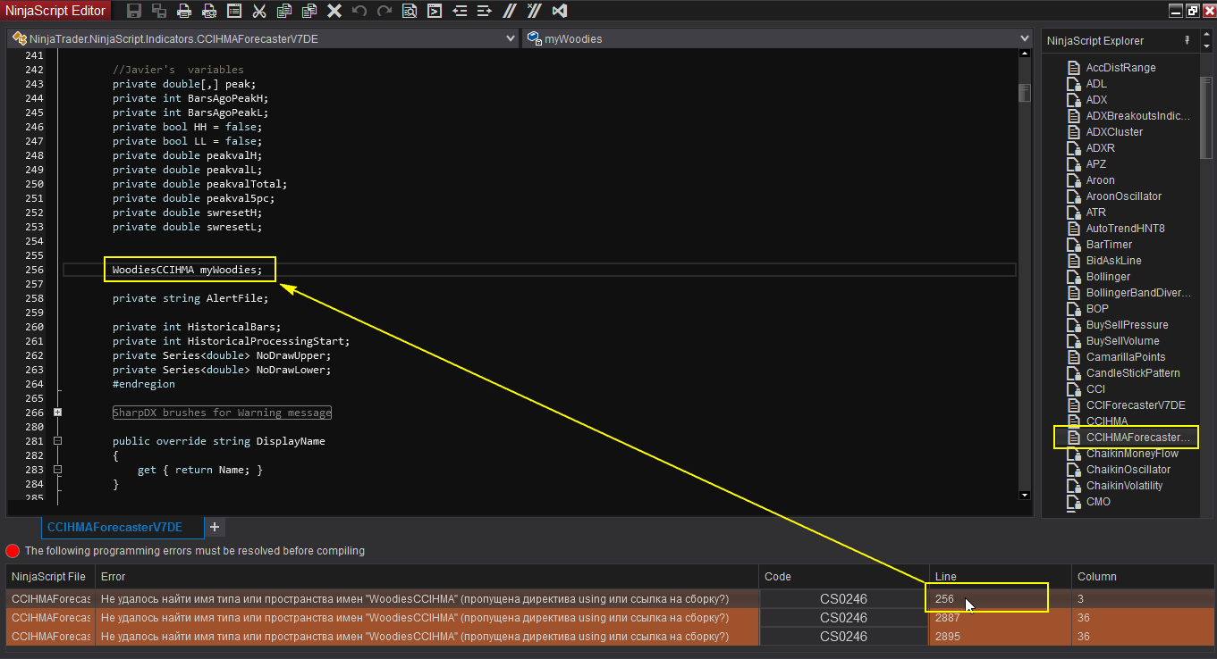Viewport: 1217px width, 659px height.
Task: Click the Compile toolbar icon
Action: (435, 11)
